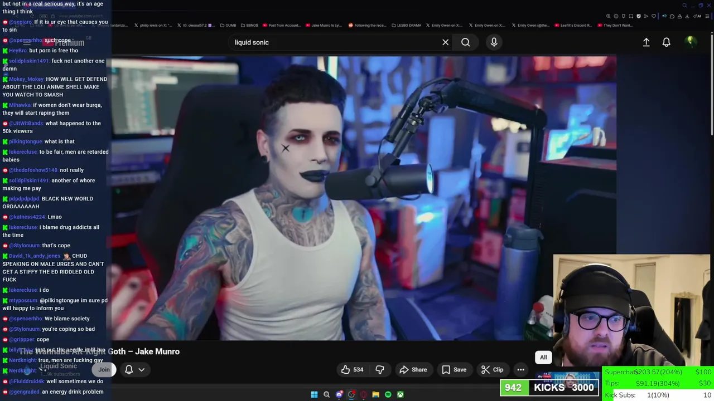Viewport: 714px width, 401px height.
Task: Select the 'All' filter chip
Action: pyautogui.click(x=543, y=358)
